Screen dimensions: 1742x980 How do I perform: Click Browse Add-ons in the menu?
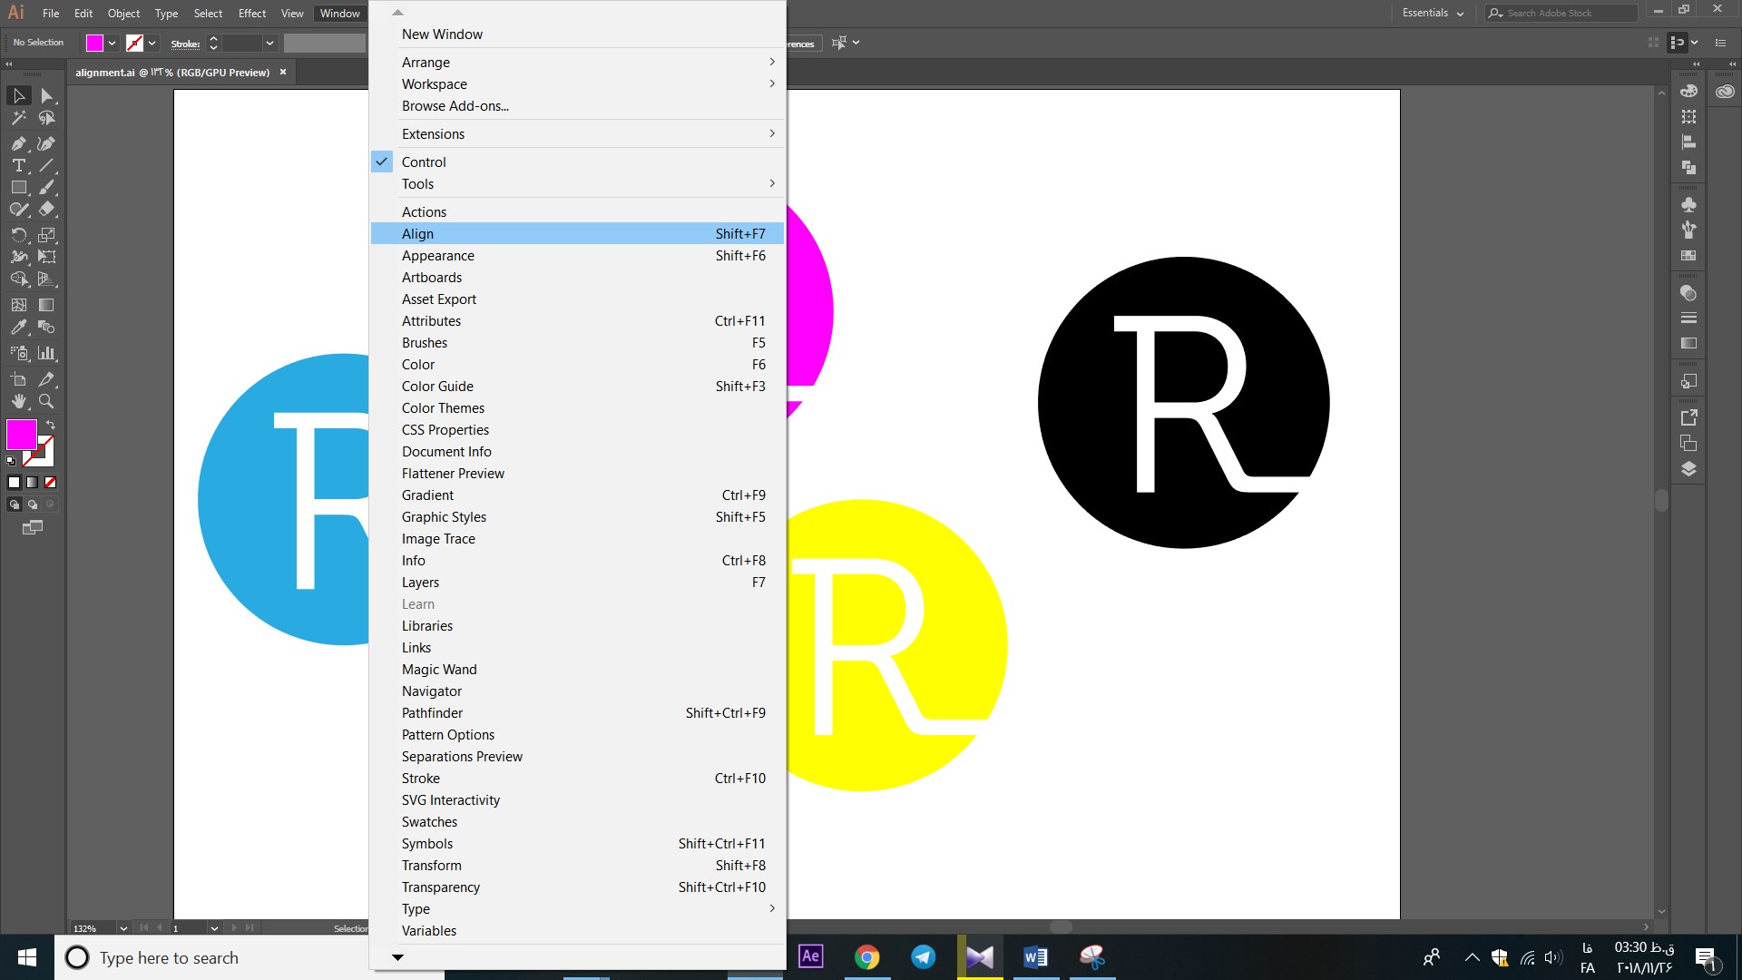tap(577, 106)
